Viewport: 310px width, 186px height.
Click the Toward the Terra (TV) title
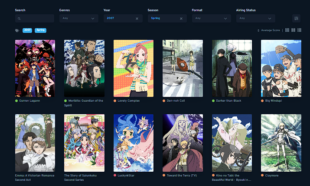coord(182,175)
